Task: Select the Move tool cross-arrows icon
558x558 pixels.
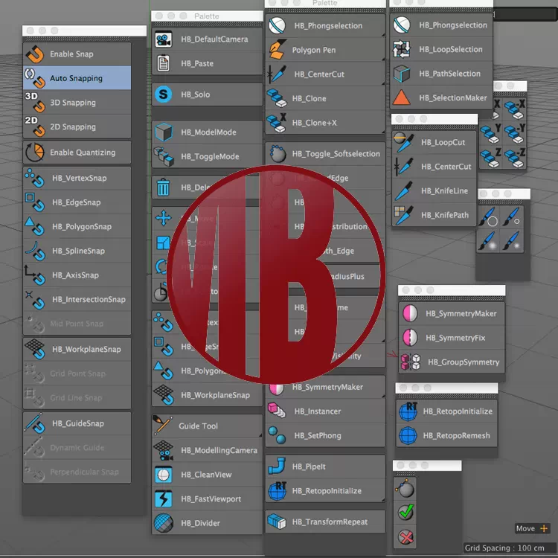Action: coord(164,218)
